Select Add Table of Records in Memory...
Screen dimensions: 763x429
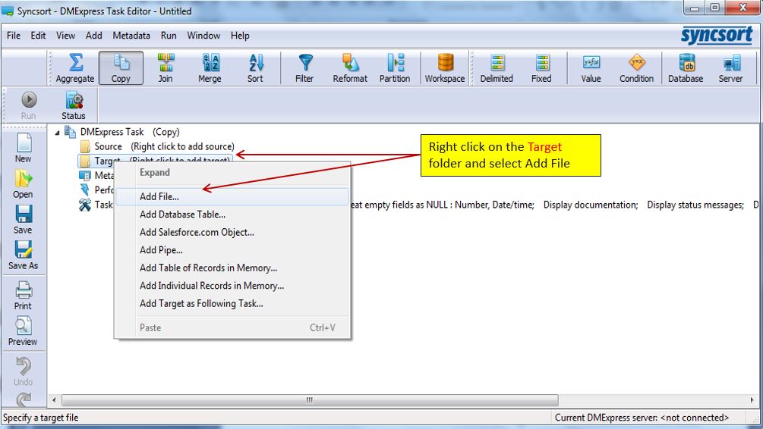pyautogui.click(x=232, y=268)
